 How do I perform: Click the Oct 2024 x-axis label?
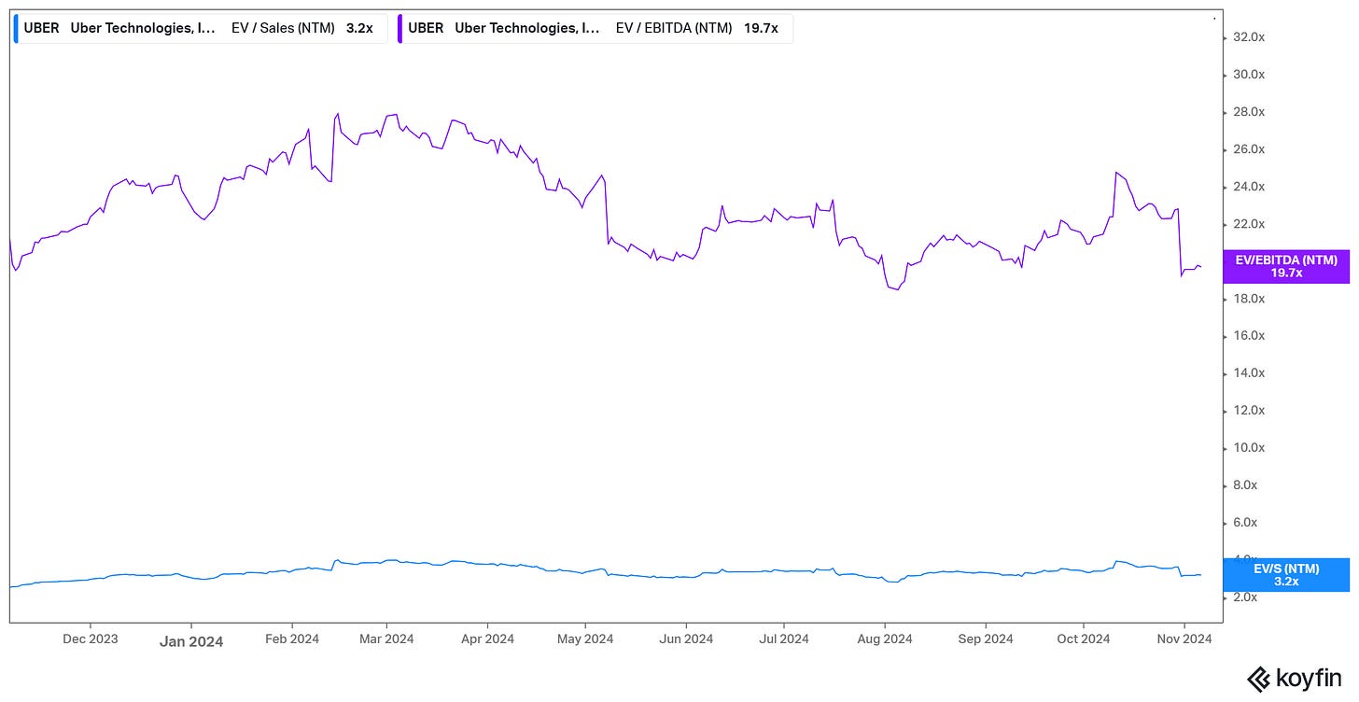coord(1083,639)
